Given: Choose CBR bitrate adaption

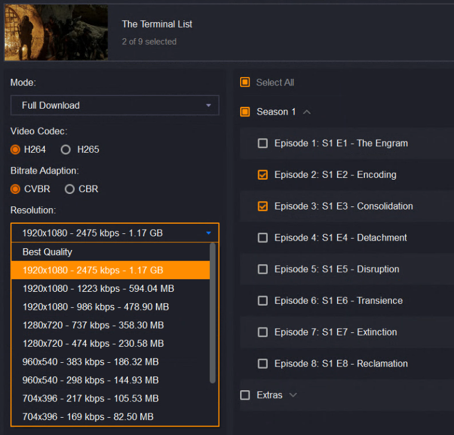Looking at the screenshot, I should point(69,189).
